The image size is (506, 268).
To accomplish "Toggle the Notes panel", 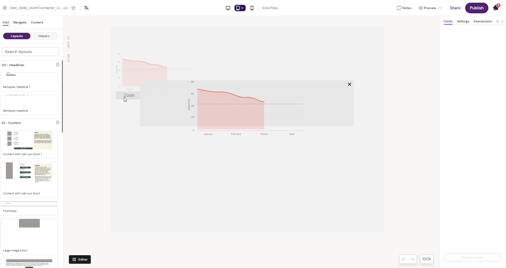I will point(404,8).
